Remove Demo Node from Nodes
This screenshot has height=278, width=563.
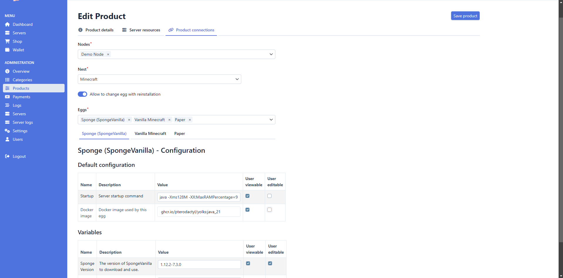[x=108, y=54]
